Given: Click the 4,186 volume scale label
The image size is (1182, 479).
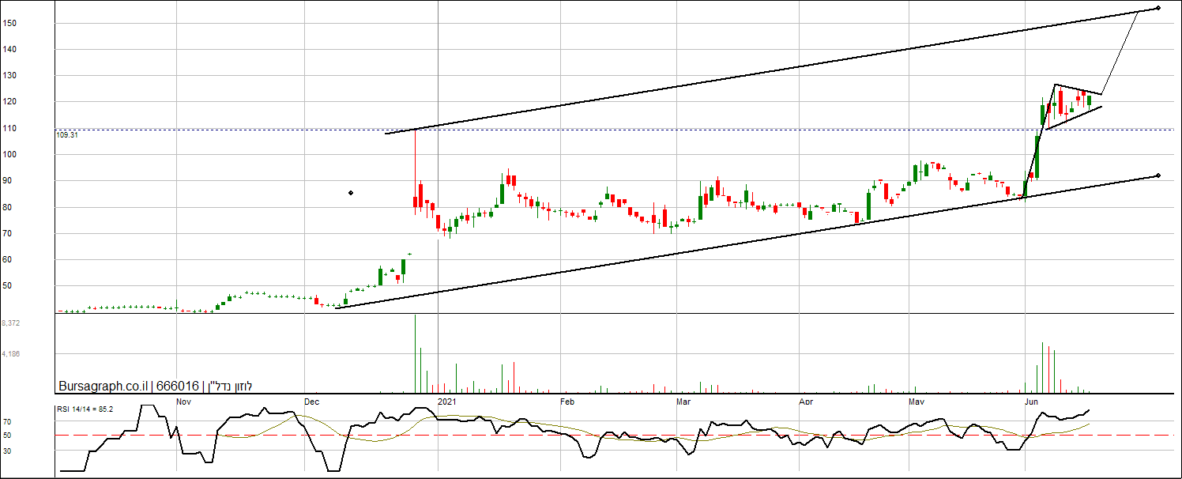Looking at the screenshot, I should point(11,354).
